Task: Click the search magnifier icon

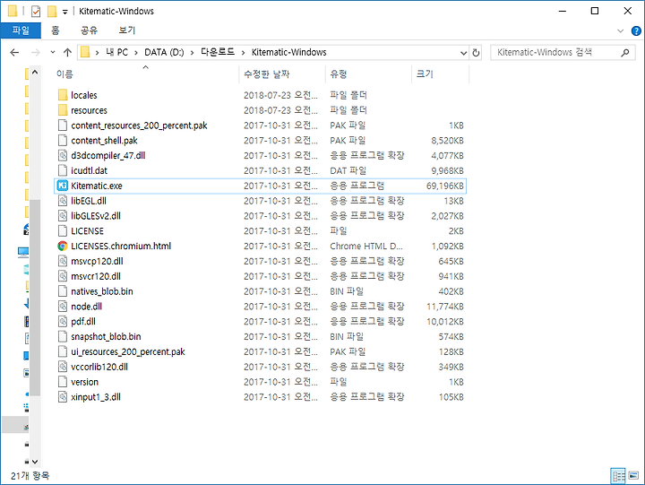Action: pyautogui.click(x=625, y=53)
